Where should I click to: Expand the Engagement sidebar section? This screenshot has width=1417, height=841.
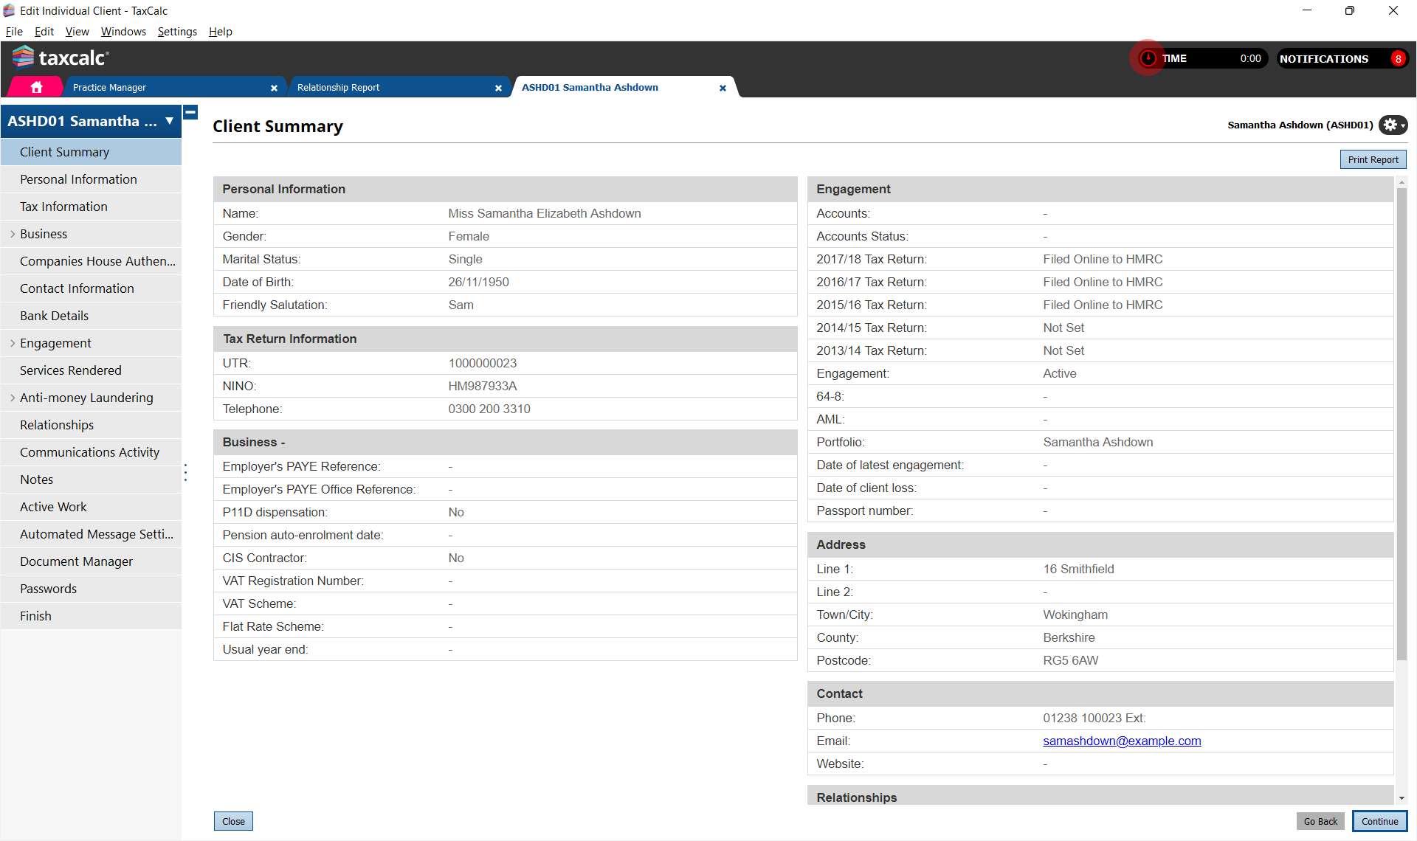[x=13, y=343]
